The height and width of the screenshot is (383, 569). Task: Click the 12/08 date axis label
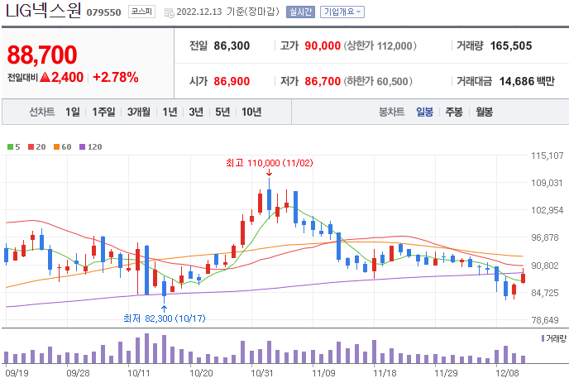(507, 373)
